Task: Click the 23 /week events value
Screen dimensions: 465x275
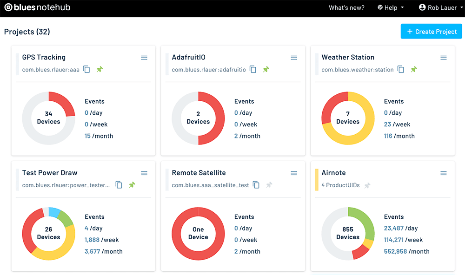Action: pos(397,124)
